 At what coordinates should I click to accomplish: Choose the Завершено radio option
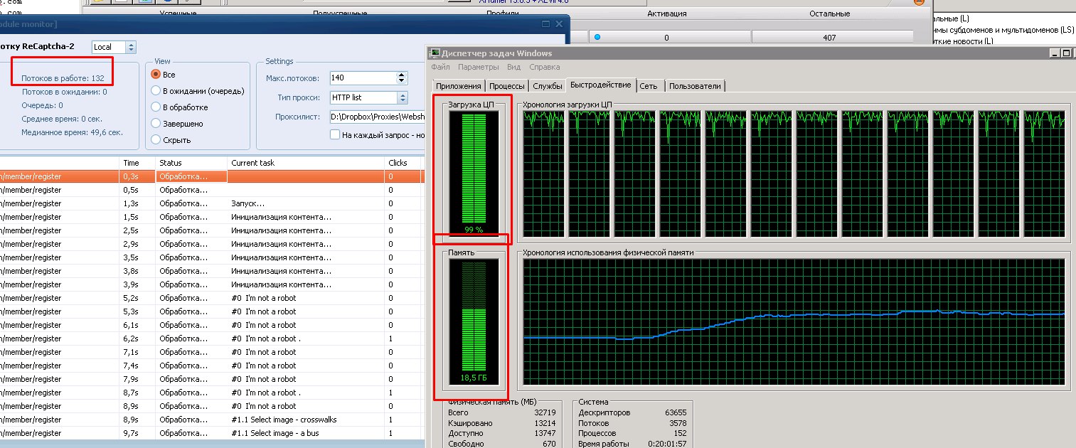pos(156,124)
